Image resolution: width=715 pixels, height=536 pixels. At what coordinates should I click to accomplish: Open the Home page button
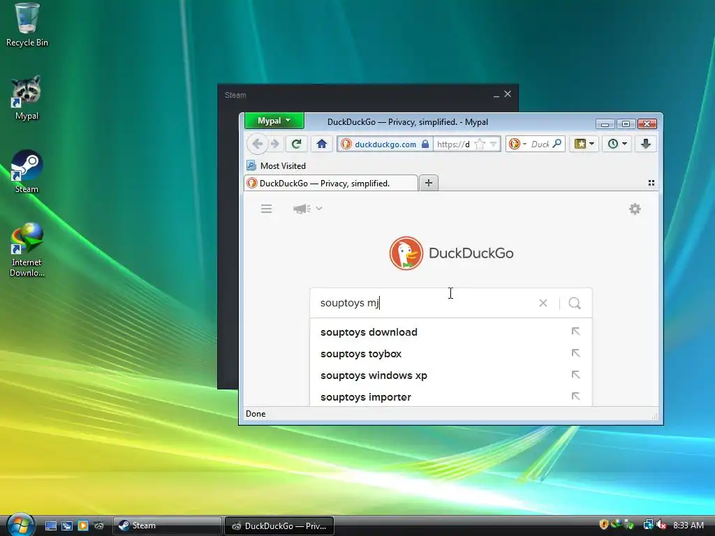tap(321, 144)
